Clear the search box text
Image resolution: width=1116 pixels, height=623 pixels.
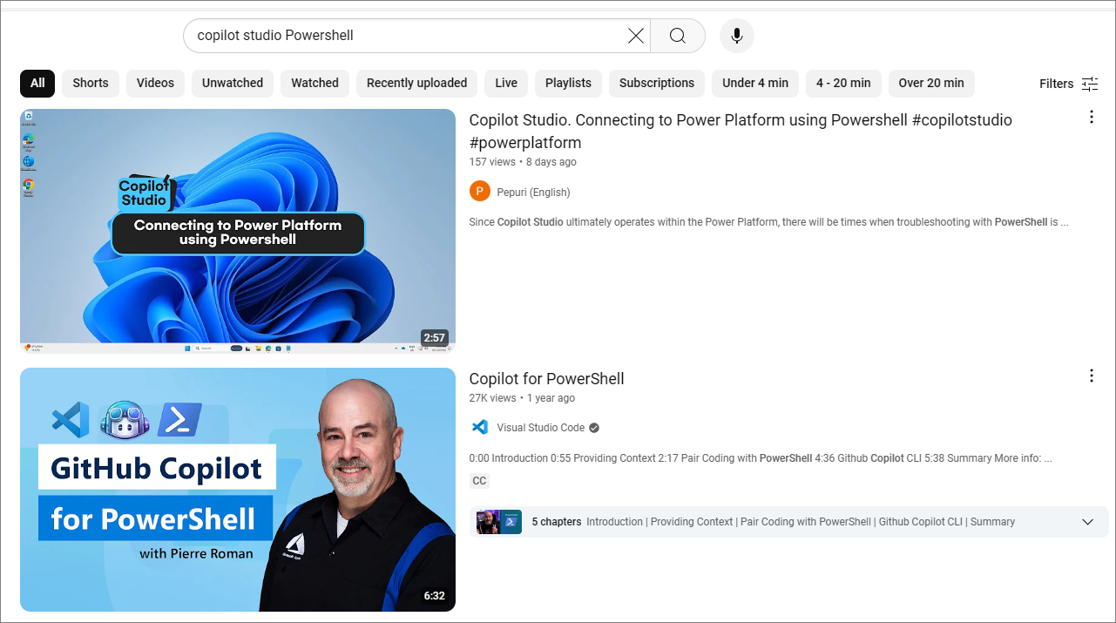click(636, 36)
